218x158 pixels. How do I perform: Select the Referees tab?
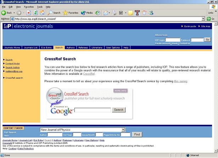point(83,47)
